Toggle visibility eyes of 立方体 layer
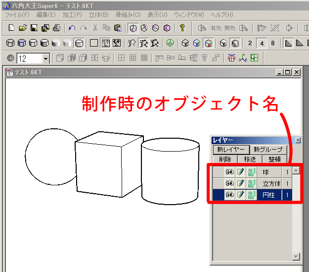 coord(229,183)
